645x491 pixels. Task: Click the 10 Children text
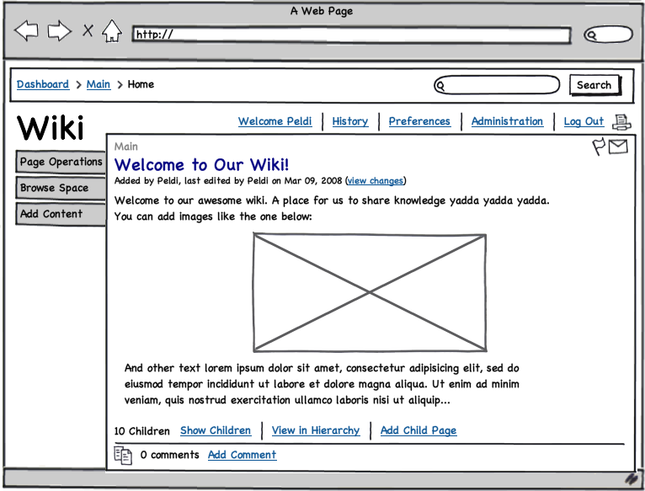[x=142, y=431]
